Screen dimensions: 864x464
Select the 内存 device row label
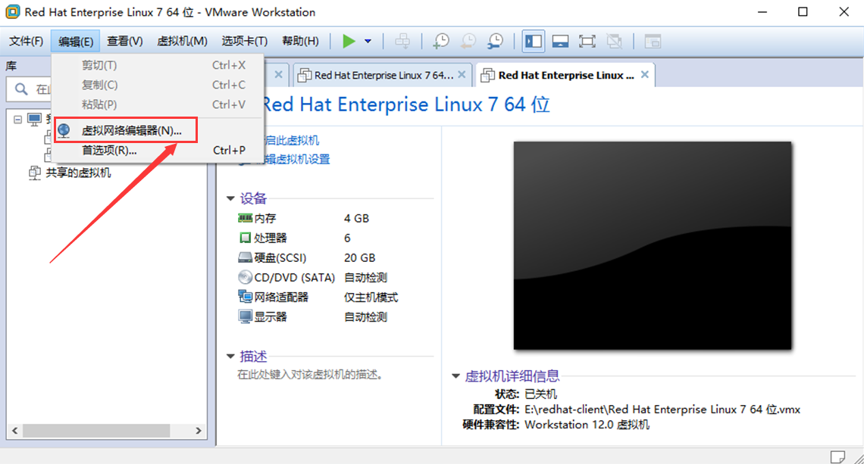(265, 219)
